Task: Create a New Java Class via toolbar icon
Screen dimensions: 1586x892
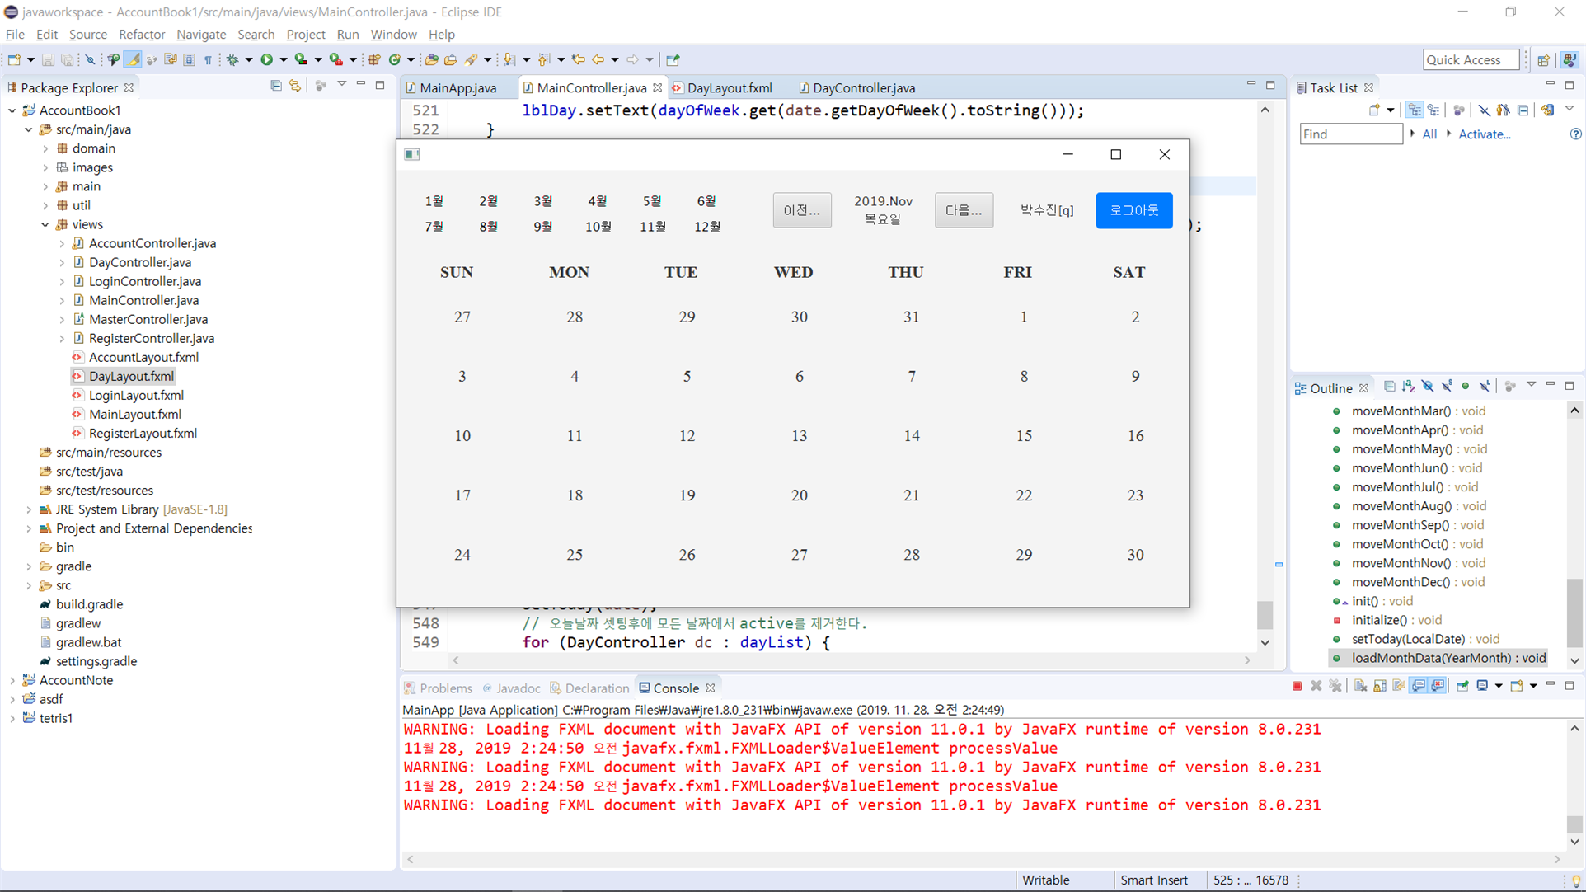Action: tap(394, 59)
